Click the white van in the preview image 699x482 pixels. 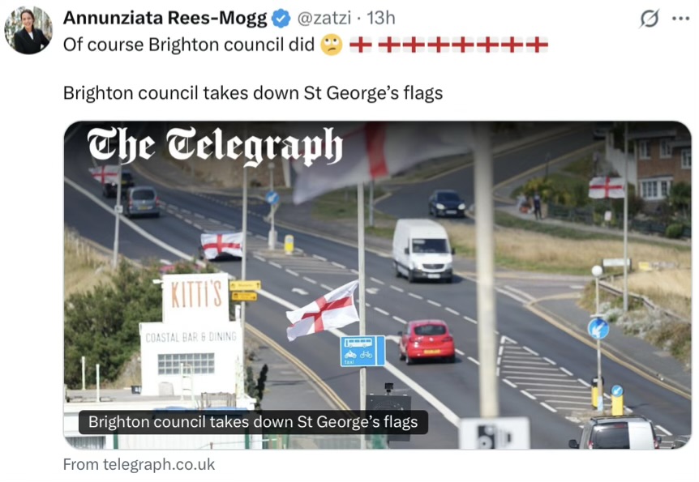[x=422, y=250]
